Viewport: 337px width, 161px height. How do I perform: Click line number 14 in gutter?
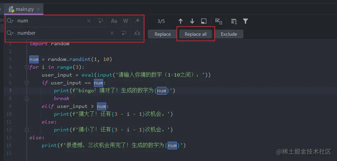point(9,146)
